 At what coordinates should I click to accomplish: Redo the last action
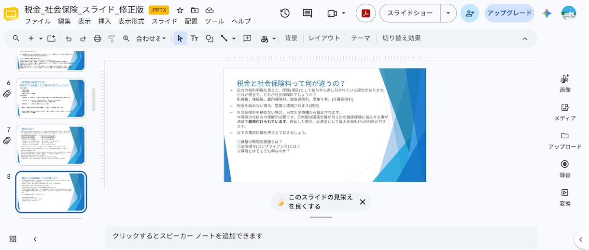[83, 39]
